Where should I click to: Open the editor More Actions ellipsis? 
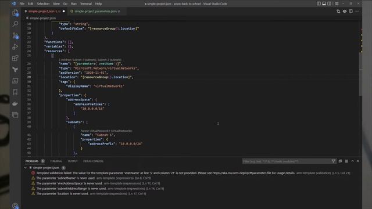(x=357, y=11)
